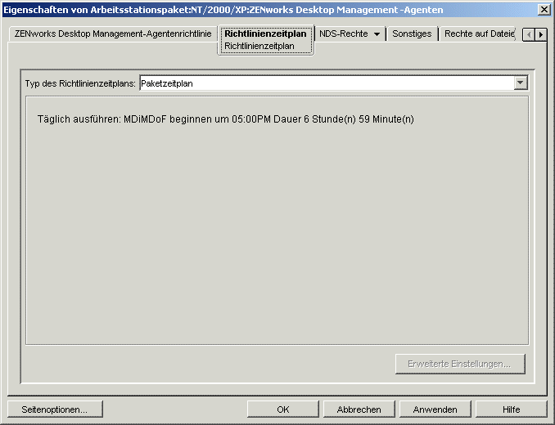This screenshot has width=555, height=425.
Task: Open the Typ des Richtlinienzeitplans dropdown arrow
Action: pyautogui.click(x=521, y=83)
